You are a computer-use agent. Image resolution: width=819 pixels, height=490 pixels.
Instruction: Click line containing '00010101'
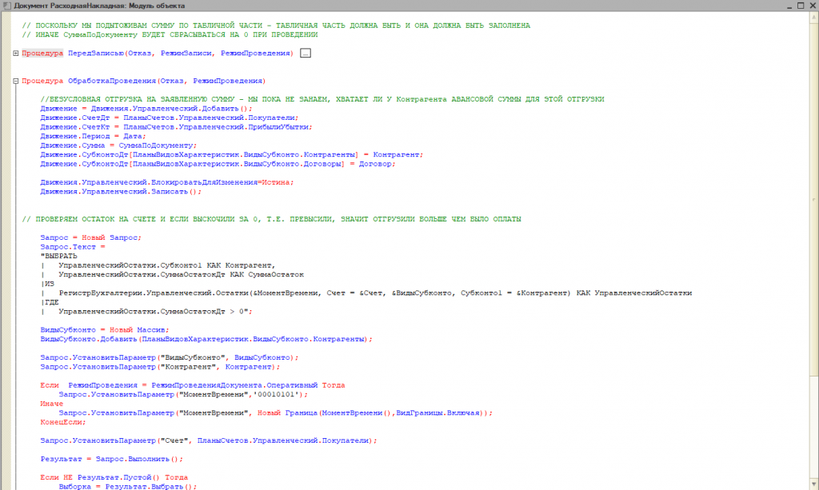pyautogui.click(x=183, y=395)
